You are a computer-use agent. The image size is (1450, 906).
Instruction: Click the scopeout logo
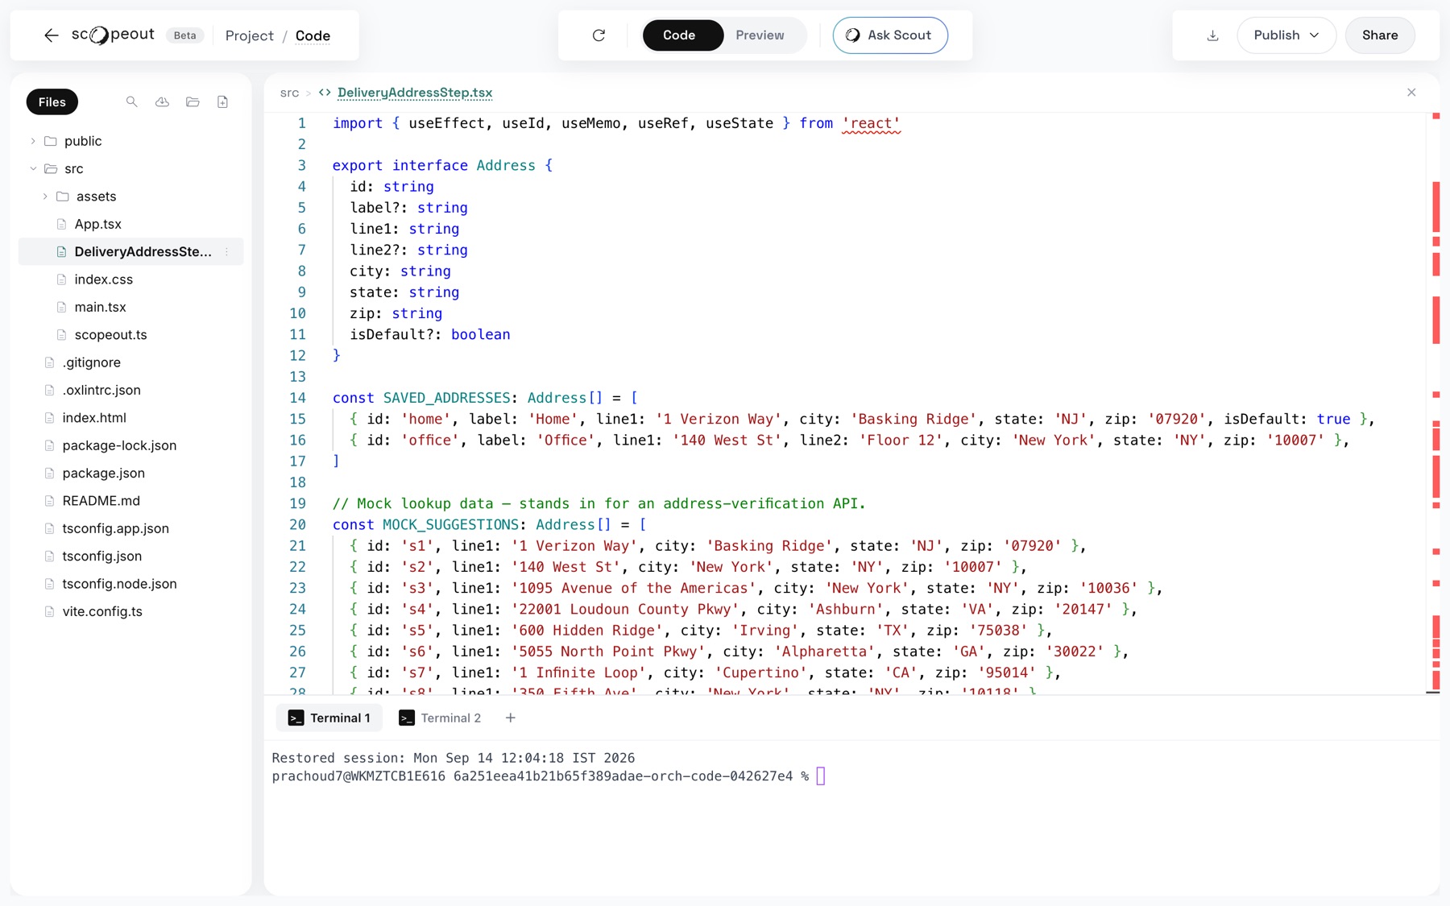[x=113, y=35]
